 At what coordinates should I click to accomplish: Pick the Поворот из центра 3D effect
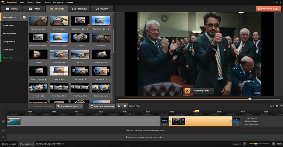[x=38, y=71]
